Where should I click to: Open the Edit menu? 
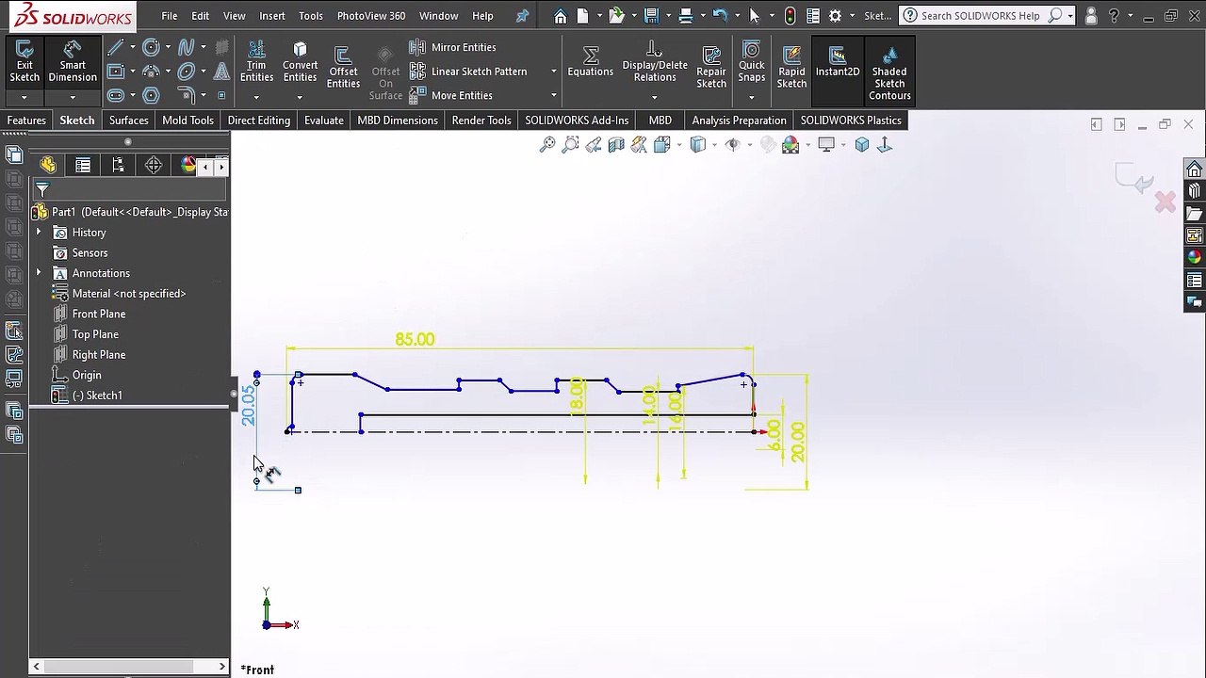coord(201,16)
